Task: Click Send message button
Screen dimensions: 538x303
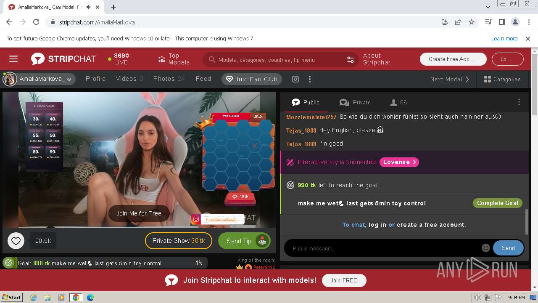Action: coord(508,248)
